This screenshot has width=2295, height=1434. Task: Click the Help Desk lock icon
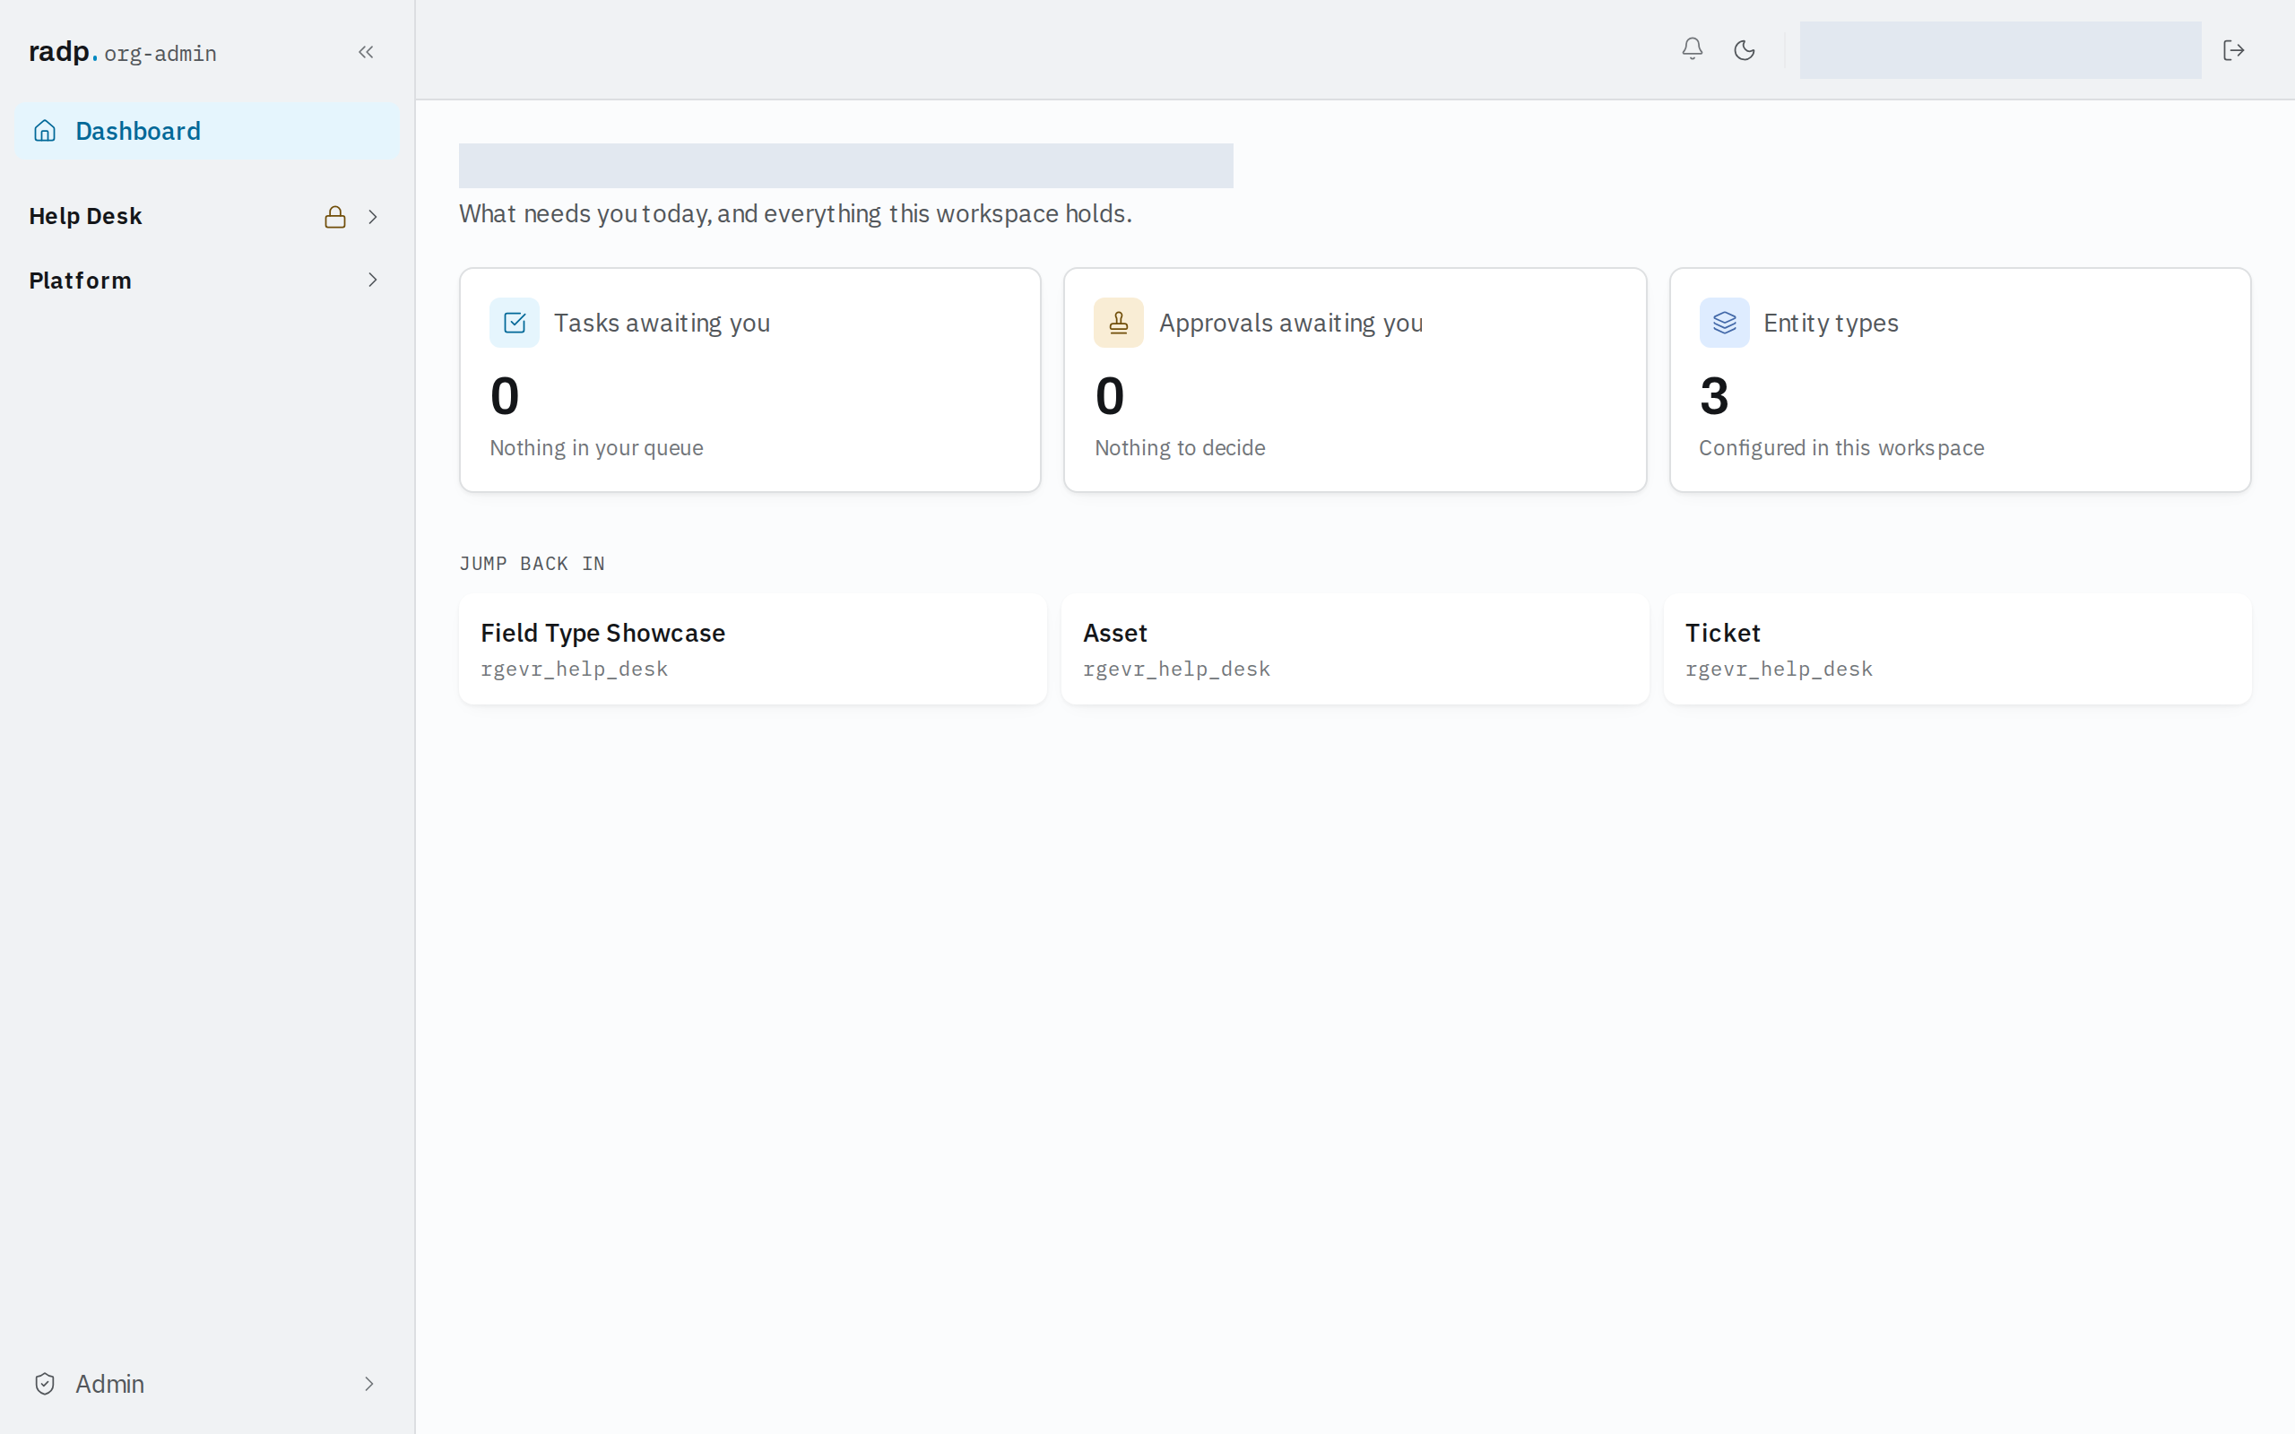tap(334, 217)
